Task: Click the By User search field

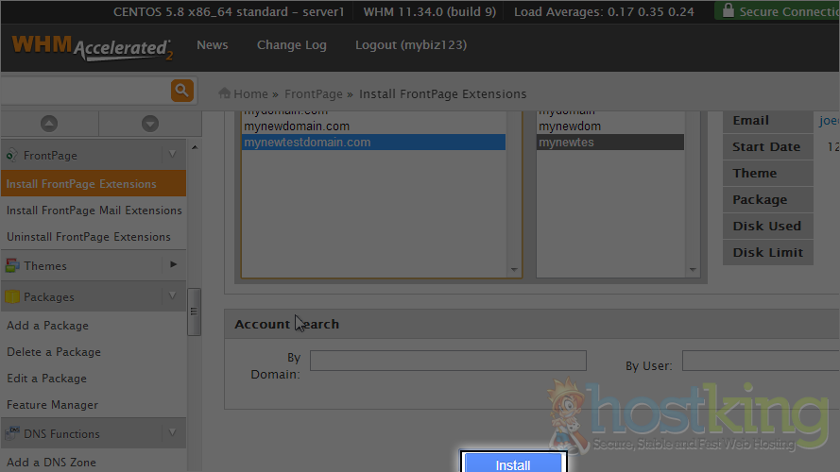Action: (x=760, y=361)
